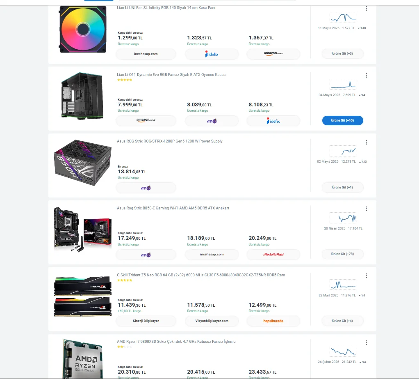Click the Lian Li RGB fan image

(82, 29)
